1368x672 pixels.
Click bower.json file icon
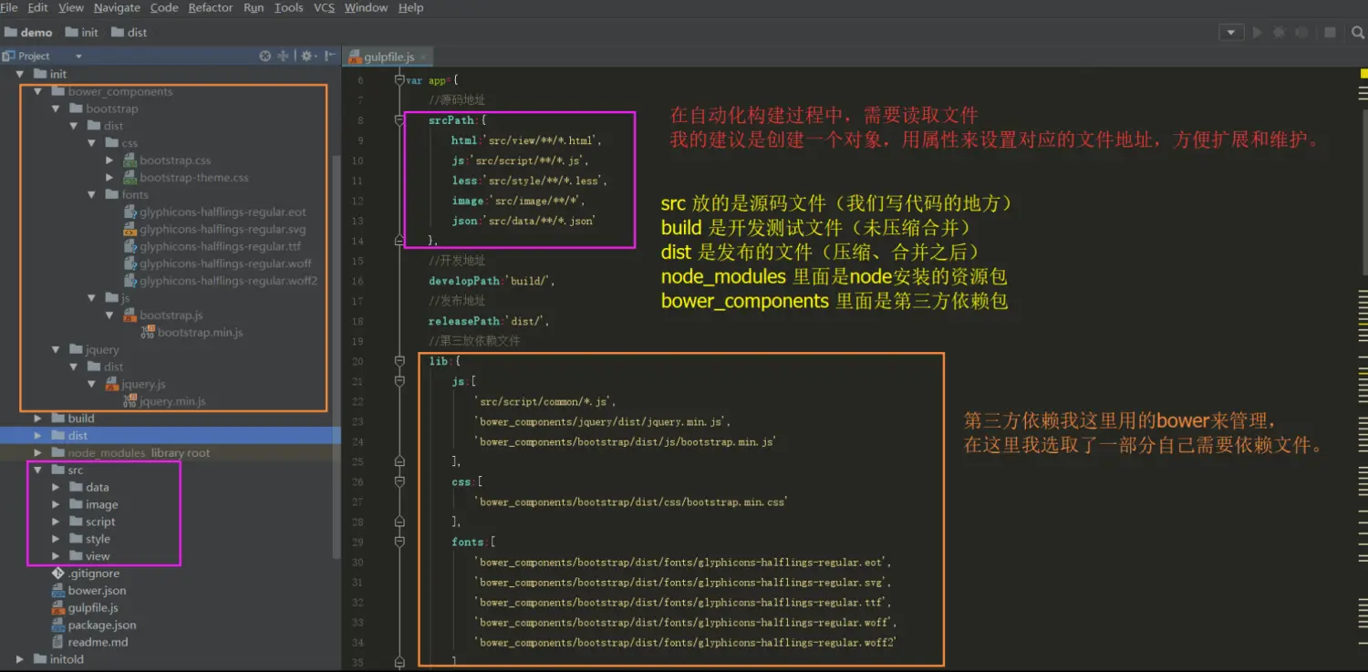click(x=58, y=591)
